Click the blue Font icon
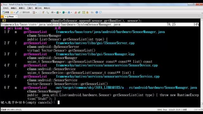This screenshot has width=203, height=114. coord(69,12)
